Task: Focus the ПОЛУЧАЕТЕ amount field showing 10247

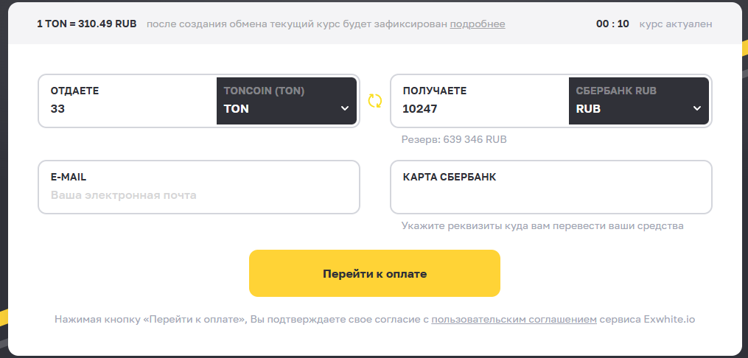Action: [x=480, y=109]
